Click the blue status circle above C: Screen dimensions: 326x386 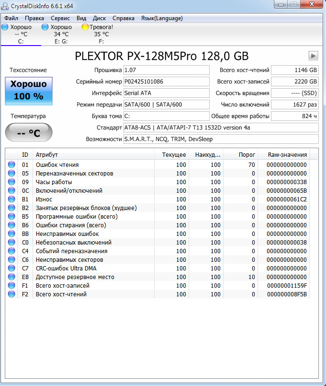(x=5, y=27)
